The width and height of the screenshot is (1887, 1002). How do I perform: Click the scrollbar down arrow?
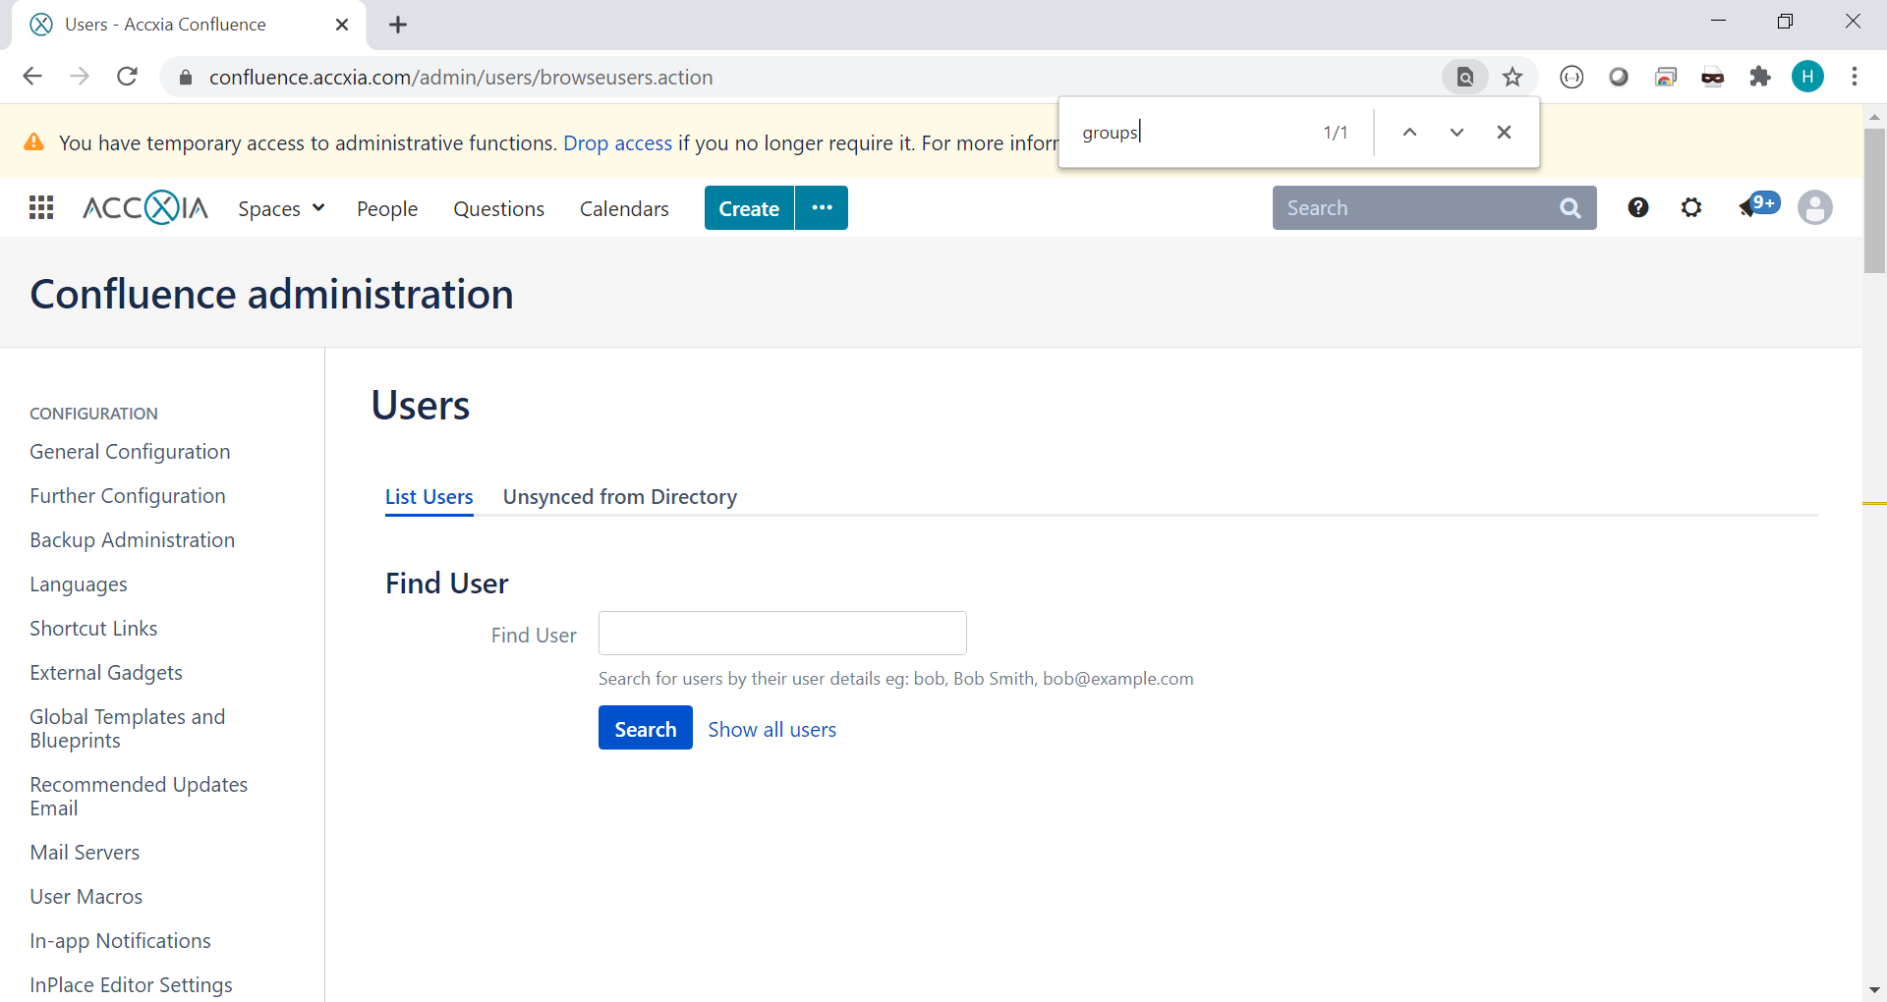coord(1874,990)
